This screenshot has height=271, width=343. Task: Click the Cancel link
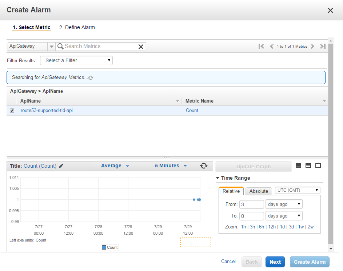(228, 262)
